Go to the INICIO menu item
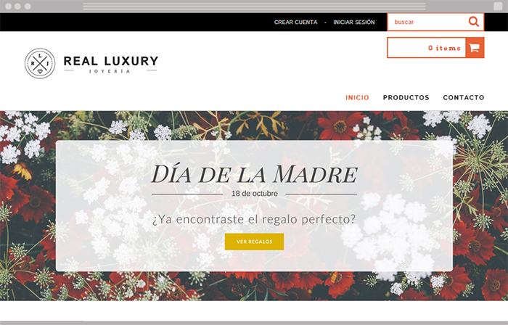 click(357, 97)
